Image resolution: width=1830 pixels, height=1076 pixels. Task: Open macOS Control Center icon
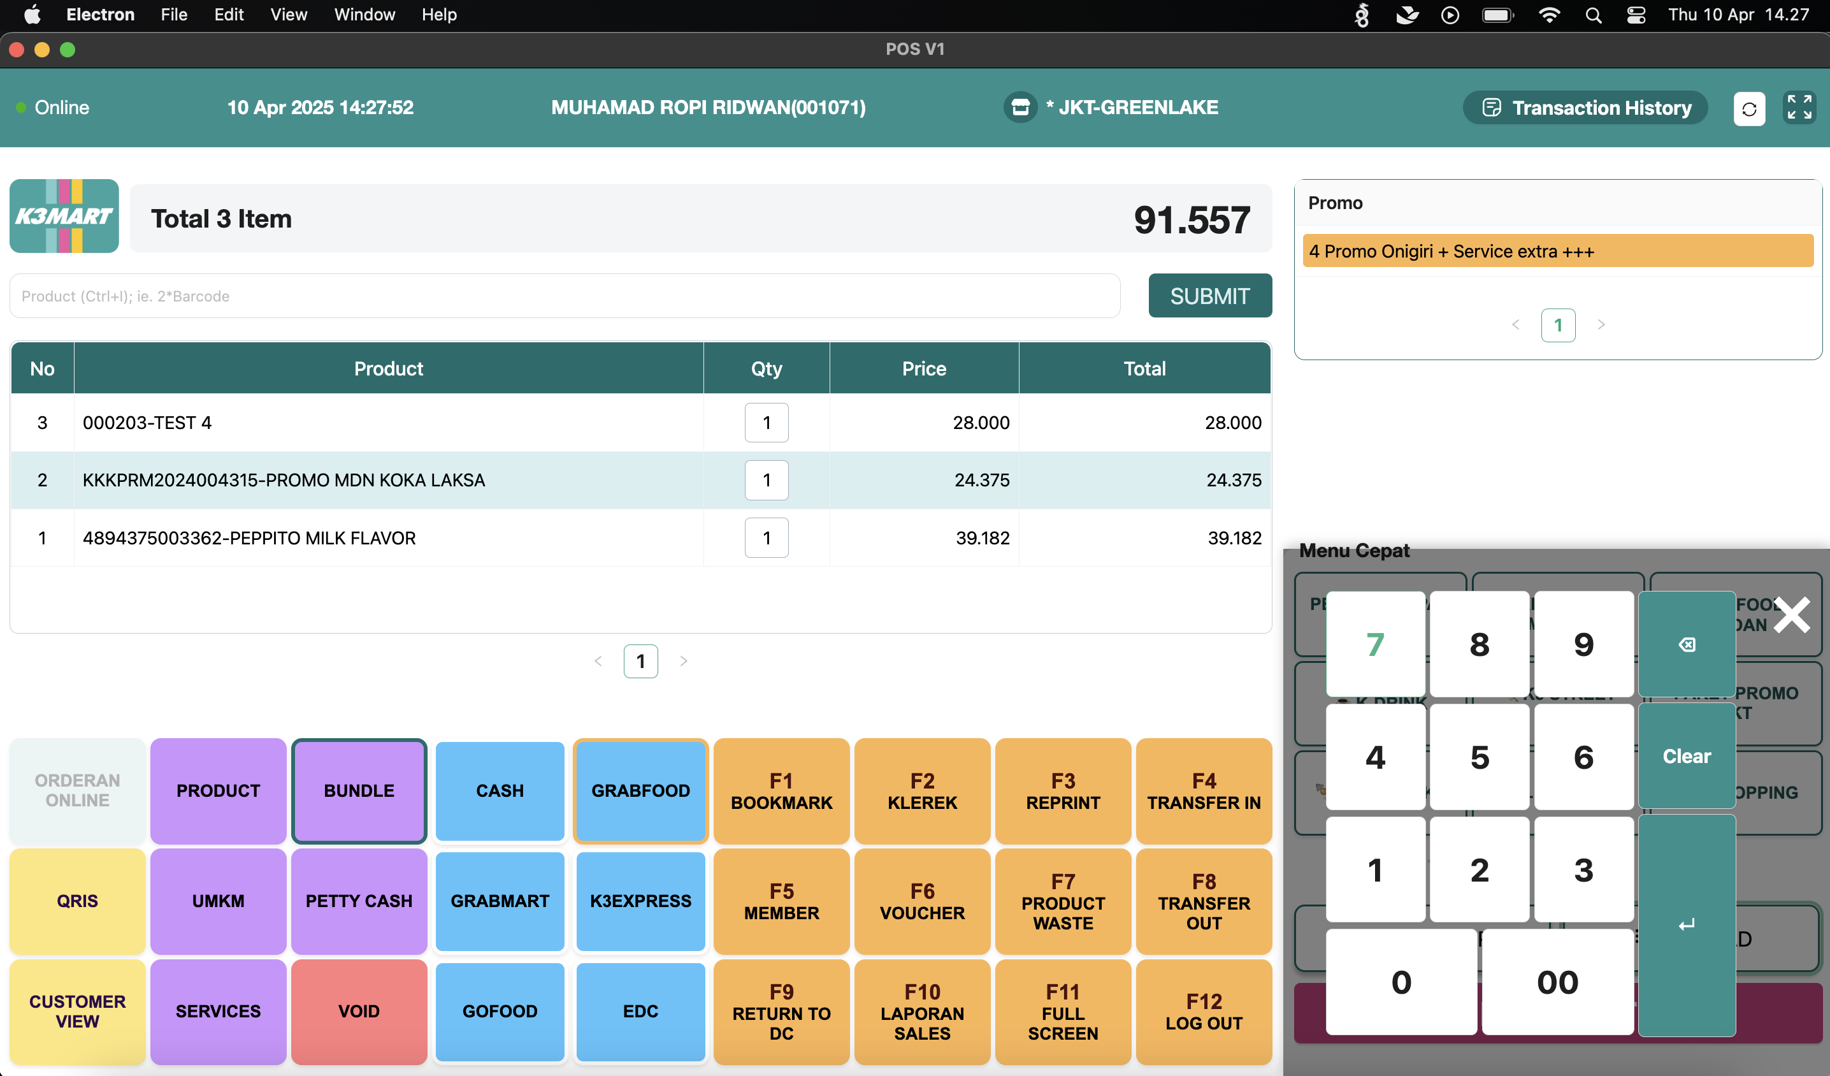[x=1636, y=15]
